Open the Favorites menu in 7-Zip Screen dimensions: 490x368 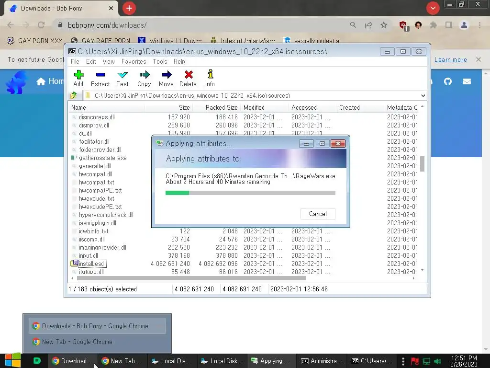click(134, 62)
